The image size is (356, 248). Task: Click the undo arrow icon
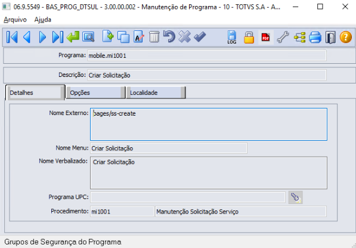pyautogui.click(x=169, y=36)
